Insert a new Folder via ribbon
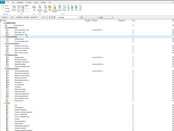This screenshot has height=131, width=174. [x=50, y=8]
